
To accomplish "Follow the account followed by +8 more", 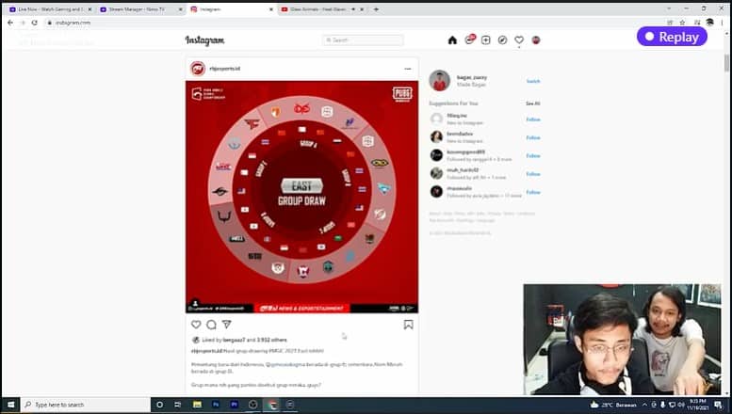I will click(x=533, y=155).
